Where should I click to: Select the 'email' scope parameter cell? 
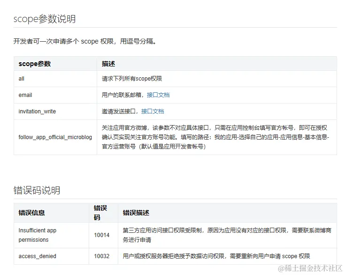point(55,95)
